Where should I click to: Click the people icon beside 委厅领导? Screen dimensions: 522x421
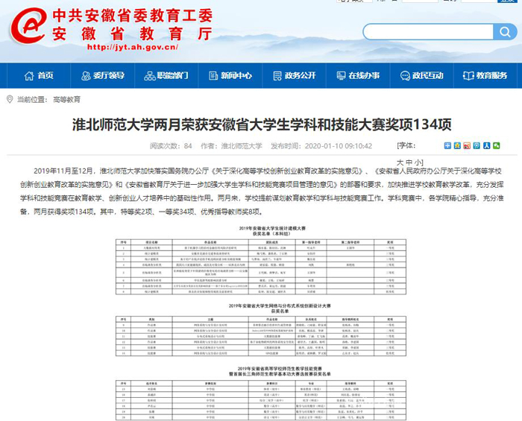pos(86,76)
